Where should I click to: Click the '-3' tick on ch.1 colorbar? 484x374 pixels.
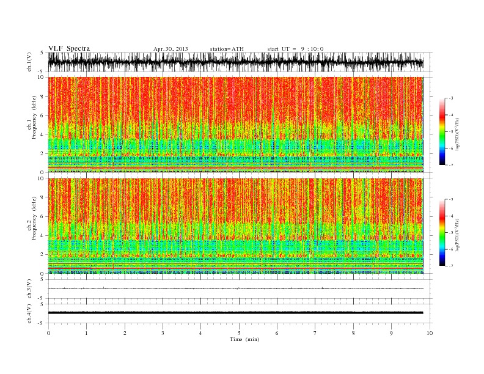pyautogui.click(x=451, y=98)
